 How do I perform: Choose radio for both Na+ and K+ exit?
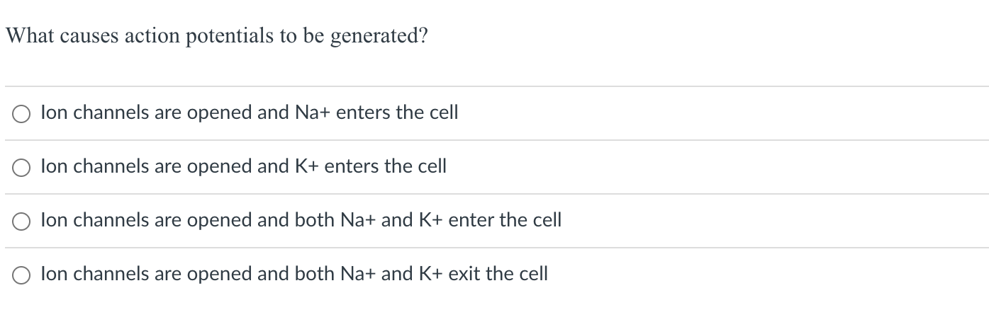(x=21, y=275)
